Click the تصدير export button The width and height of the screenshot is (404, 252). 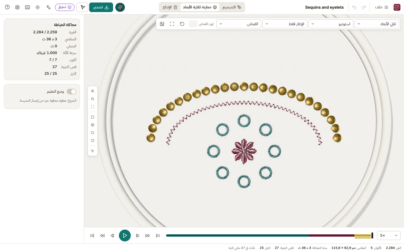[x=101, y=7]
